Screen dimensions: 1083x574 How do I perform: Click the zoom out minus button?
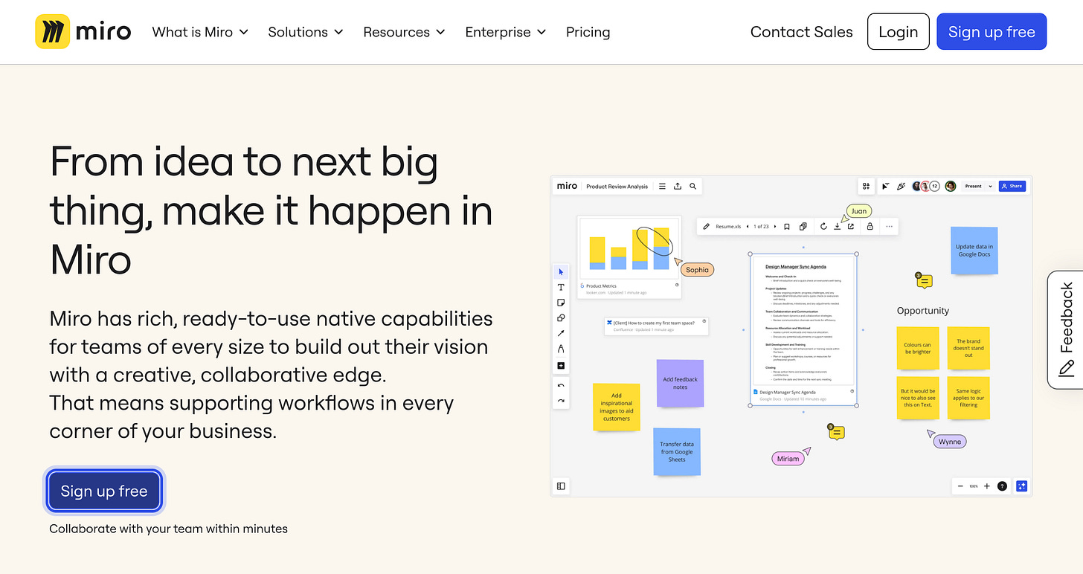[x=960, y=486]
